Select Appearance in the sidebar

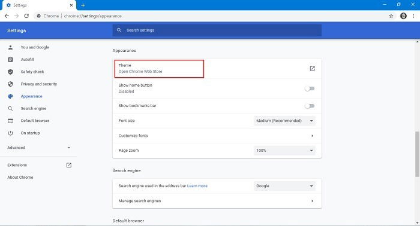click(x=32, y=96)
